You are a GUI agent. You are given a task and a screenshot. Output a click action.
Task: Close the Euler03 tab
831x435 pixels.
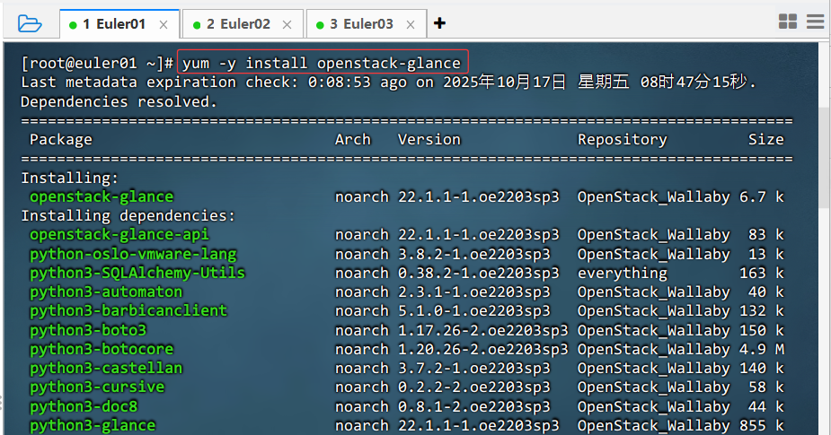[x=411, y=25]
